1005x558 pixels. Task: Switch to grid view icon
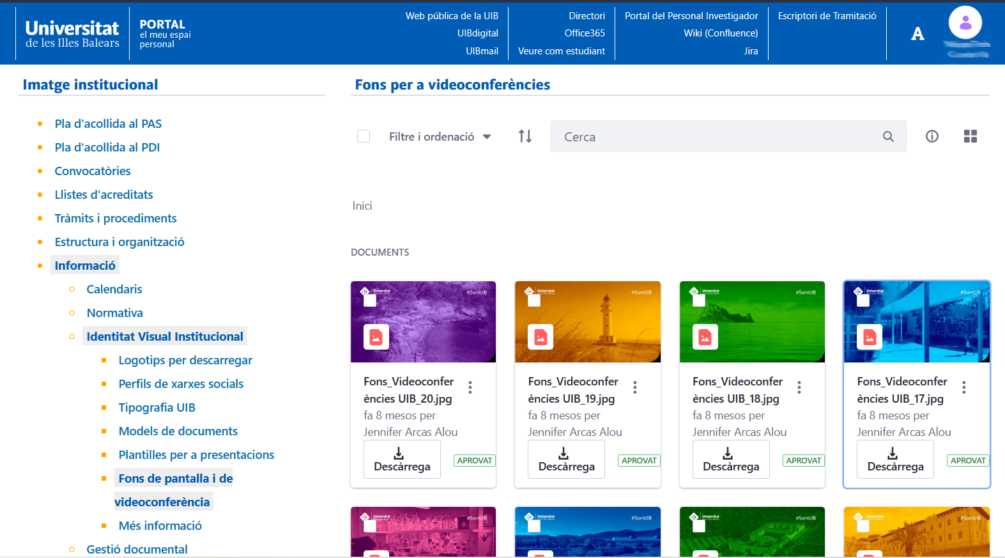pos(970,136)
